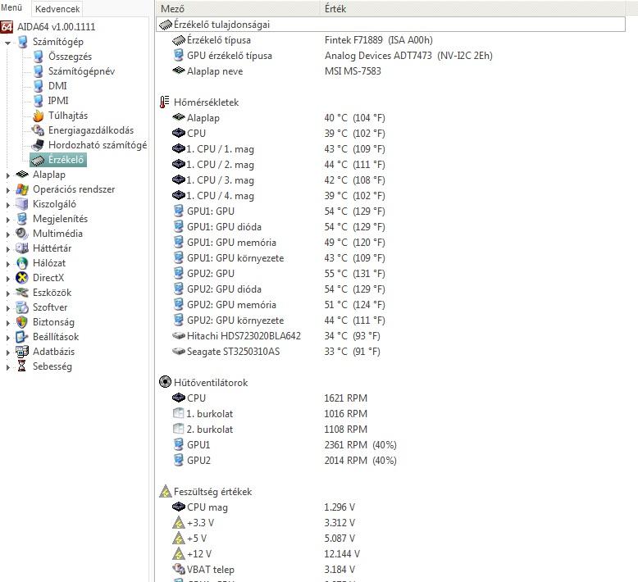
Task: Click the Megjelenítés monitor icon
Action: (x=22, y=219)
